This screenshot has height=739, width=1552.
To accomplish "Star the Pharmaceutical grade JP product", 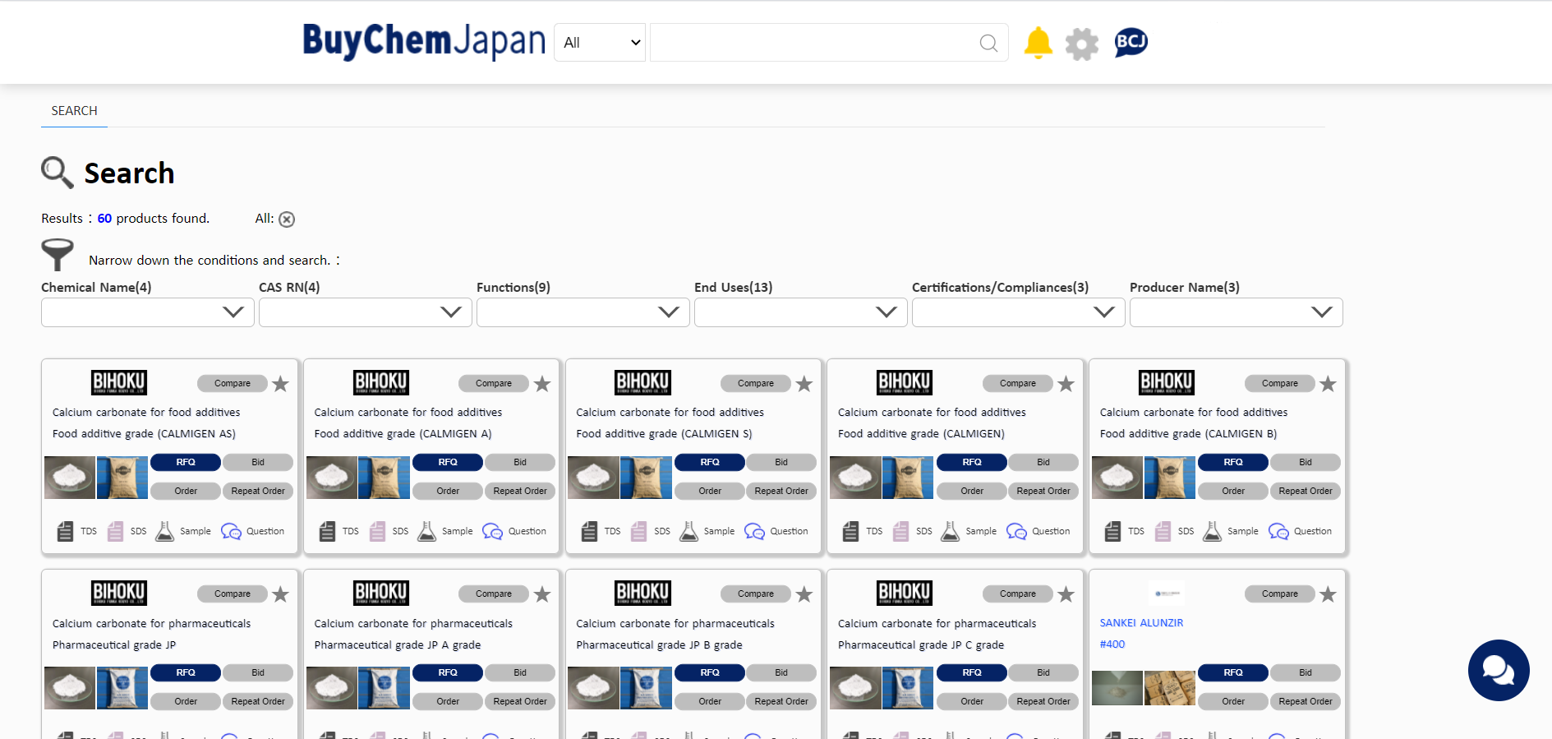I will (x=280, y=594).
